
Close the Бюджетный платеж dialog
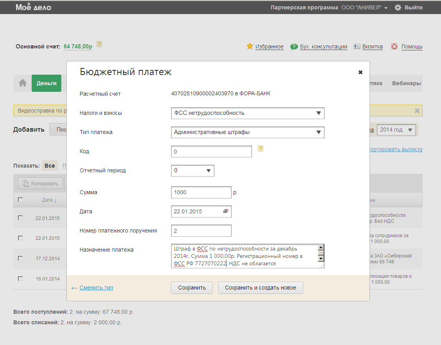coord(360,72)
